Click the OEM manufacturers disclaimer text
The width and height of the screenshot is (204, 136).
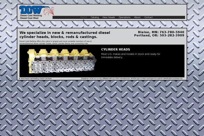click(x=132, y=79)
